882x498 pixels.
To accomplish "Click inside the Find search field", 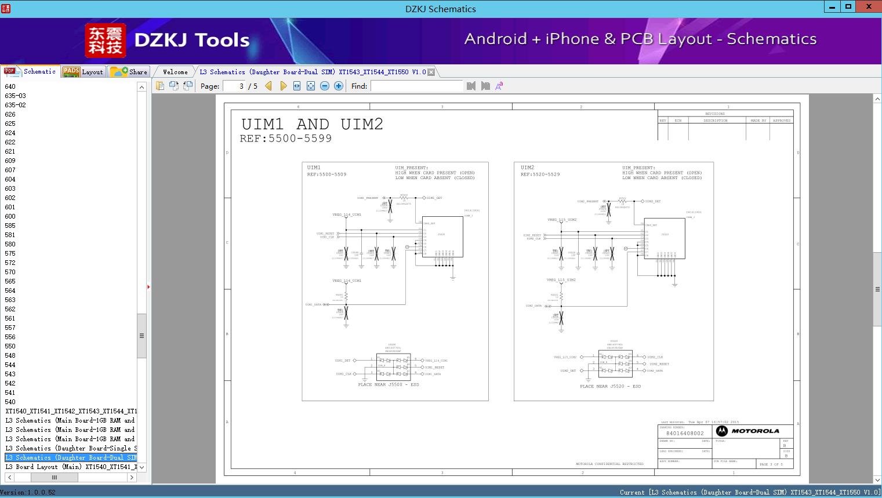I will pyautogui.click(x=416, y=86).
